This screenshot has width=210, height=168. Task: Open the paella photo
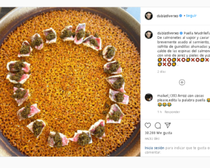click(x=70, y=82)
